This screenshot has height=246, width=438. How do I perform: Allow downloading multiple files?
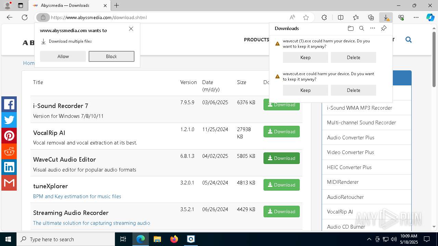coord(63,56)
